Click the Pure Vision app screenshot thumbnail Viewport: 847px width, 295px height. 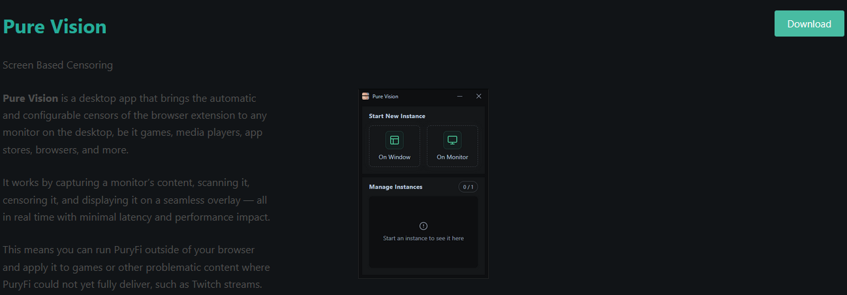[x=423, y=184]
